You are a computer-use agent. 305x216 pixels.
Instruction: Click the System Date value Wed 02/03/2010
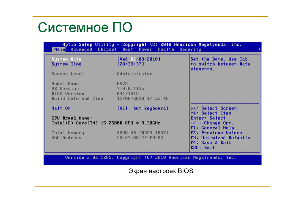(139, 59)
